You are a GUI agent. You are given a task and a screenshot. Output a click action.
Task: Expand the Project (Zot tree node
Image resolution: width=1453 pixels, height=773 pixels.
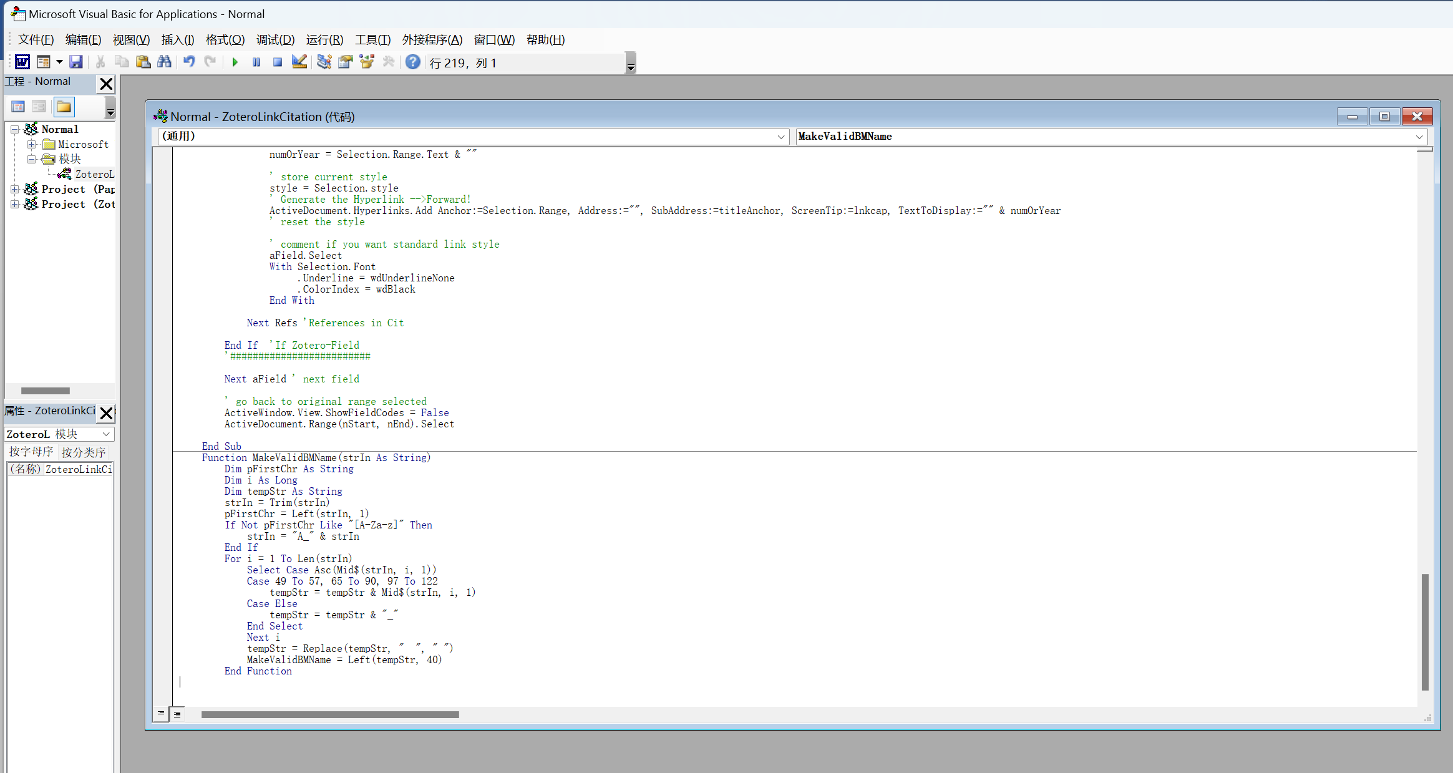coord(15,204)
